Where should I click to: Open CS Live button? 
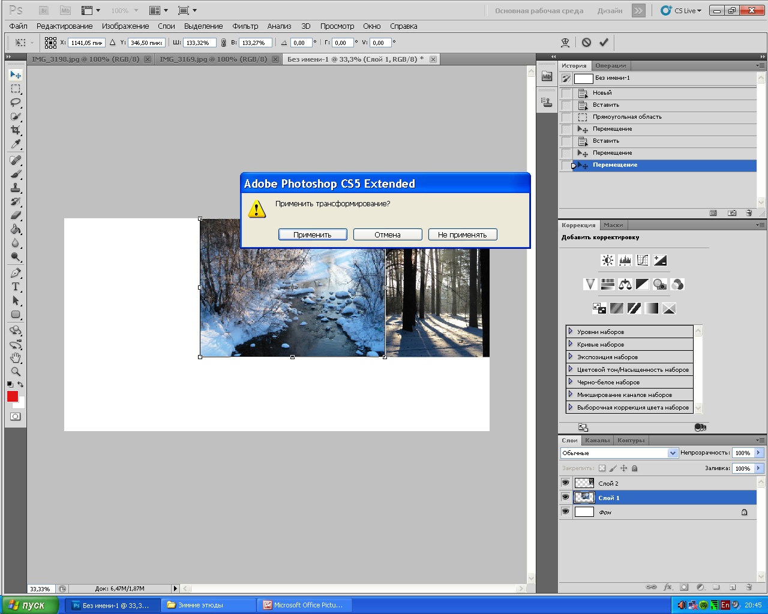click(682, 11)
